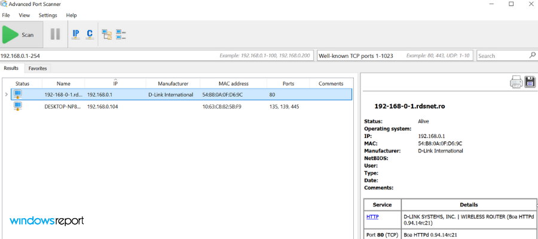The width and height of the screenshot is (538, 239).
Task: Open the Settings menu
Action: click(48, 16)
